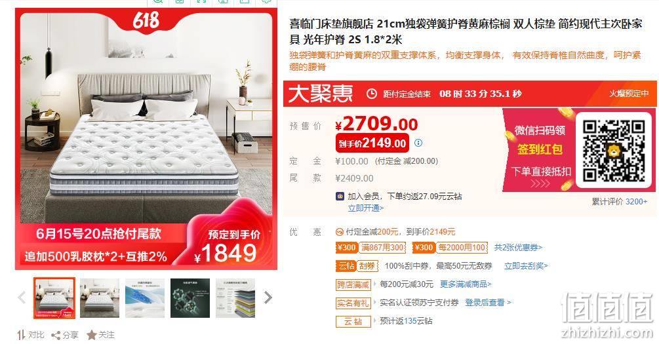The image size is (659, 344).
Task: Open 更多满减商品 link
Action: click(466, 284)
